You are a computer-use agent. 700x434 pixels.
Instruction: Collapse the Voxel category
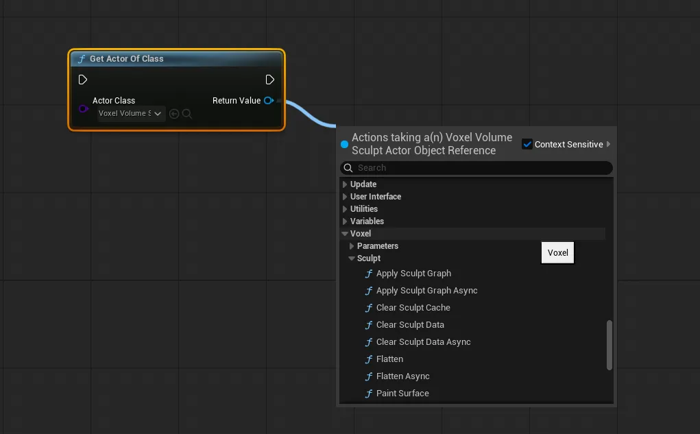(x=345, y=234)
